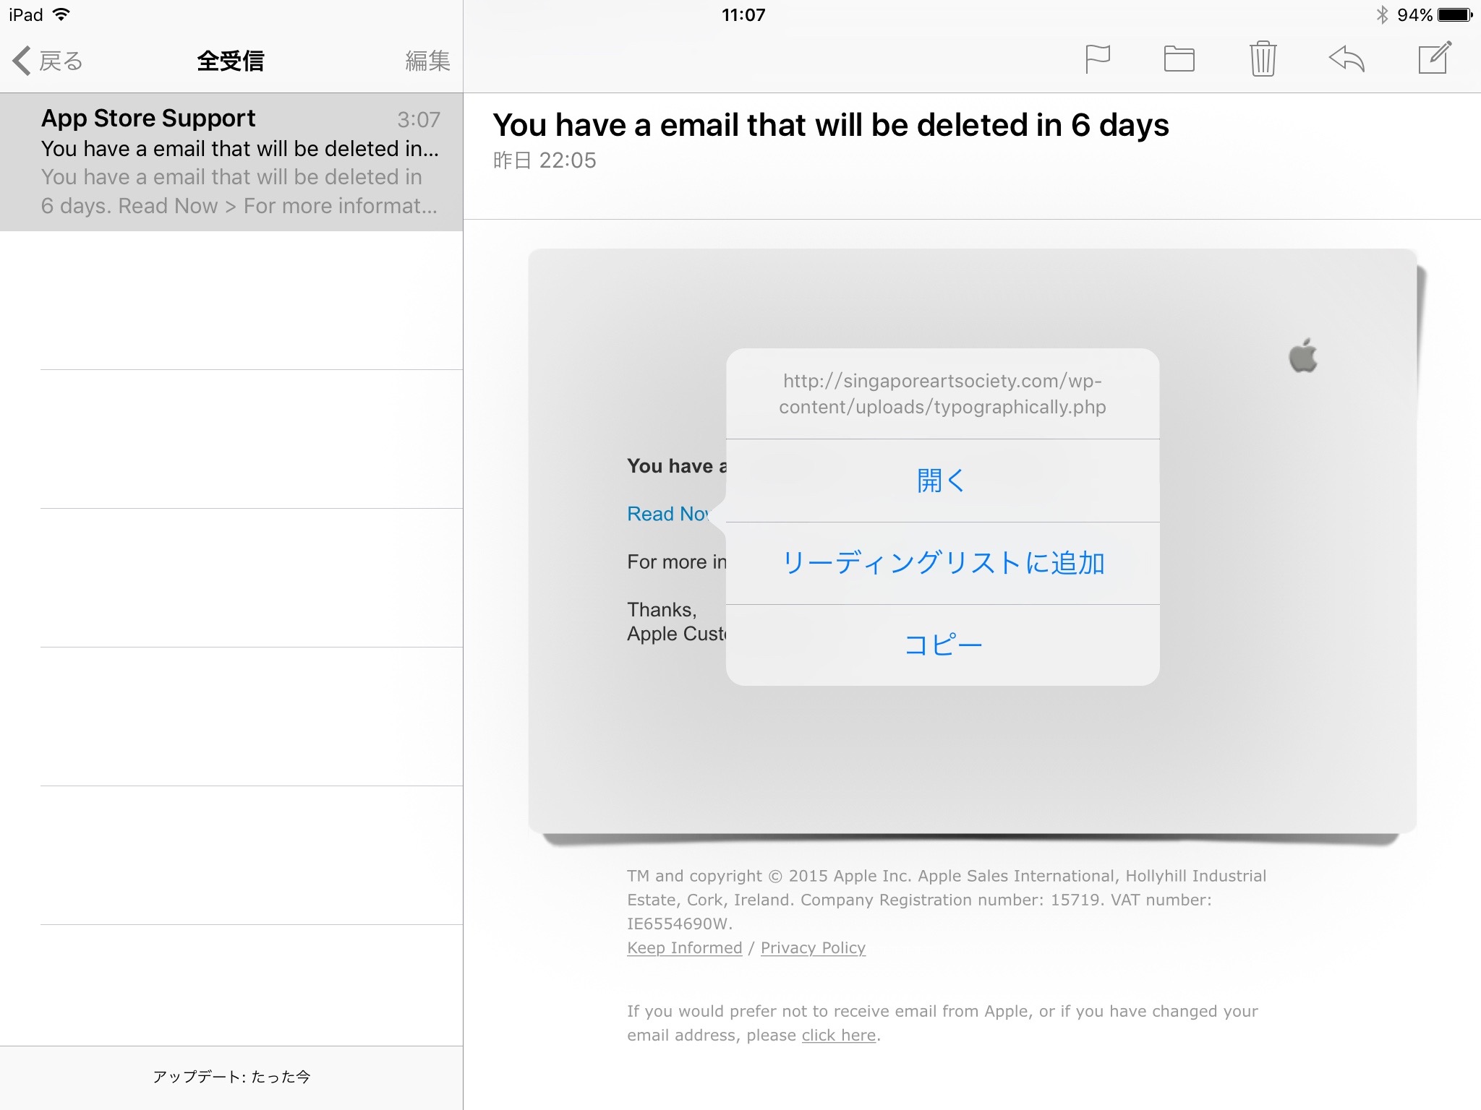Tap the Wi-Fi status icon
The image size is (1481, 1110).
(x=62, y=14)
